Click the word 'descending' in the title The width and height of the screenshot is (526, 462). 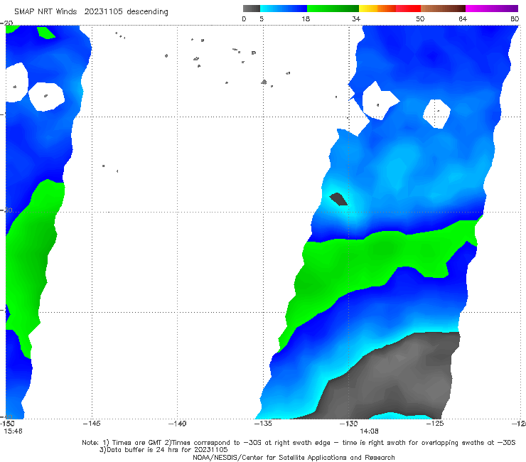click(147, 12)
